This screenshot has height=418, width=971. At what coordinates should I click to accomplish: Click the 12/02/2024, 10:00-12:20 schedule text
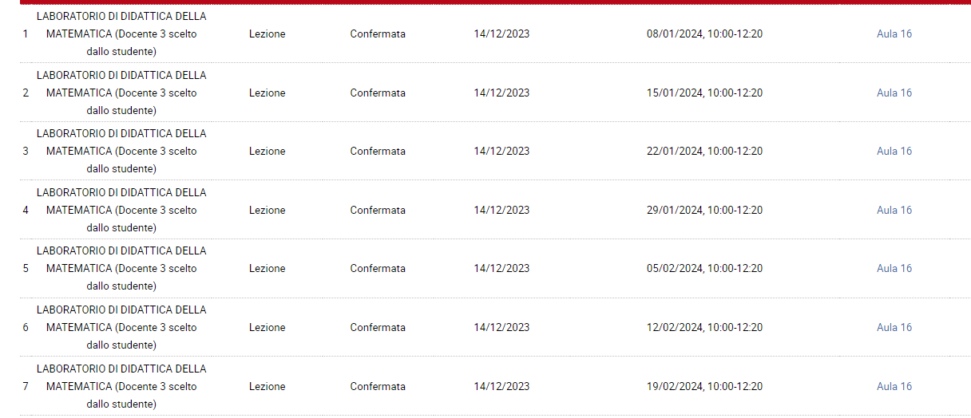click(x=704, y=328)
